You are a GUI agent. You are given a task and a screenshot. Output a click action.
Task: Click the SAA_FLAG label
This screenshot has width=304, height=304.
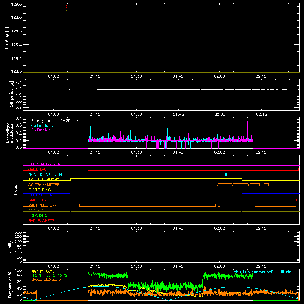(37, 200)
